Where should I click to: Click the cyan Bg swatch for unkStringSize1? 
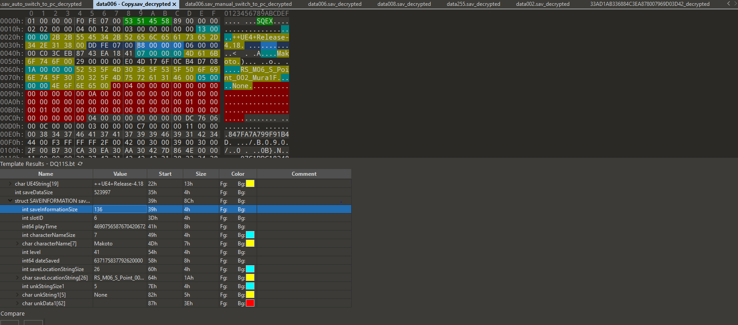point(250,286)
